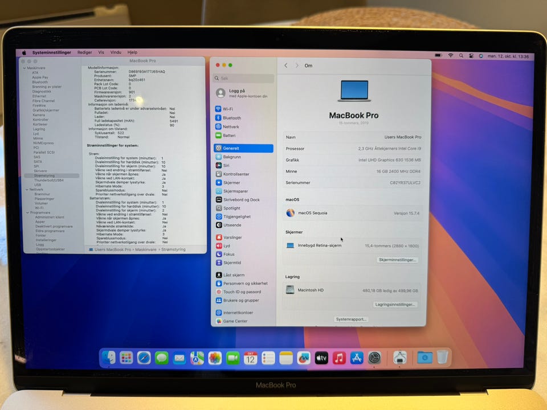
Task: Open the Vis menu
Action: (101, 52)
